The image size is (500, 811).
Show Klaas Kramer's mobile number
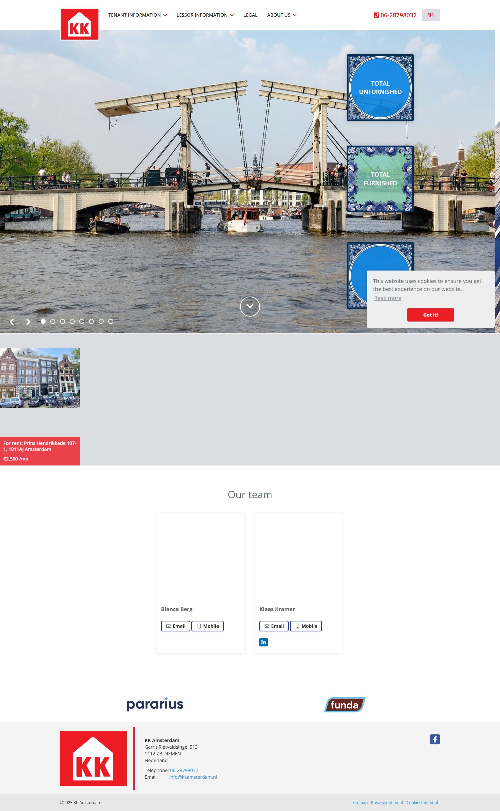click(306, 626)
